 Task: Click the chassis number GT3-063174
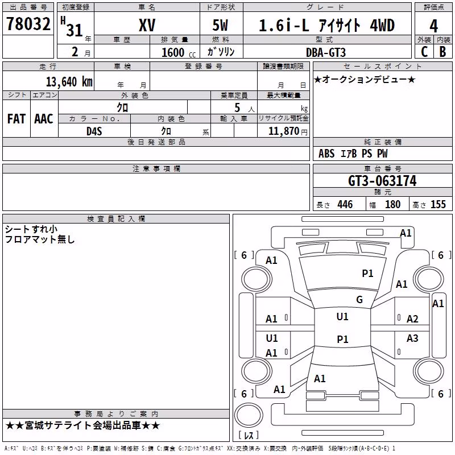click(x=382, y=181)
